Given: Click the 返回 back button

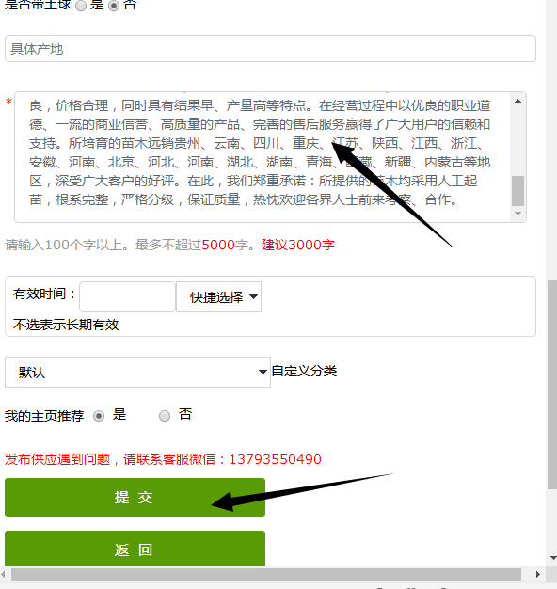Looking at the screenshot, I should point(135,549).
